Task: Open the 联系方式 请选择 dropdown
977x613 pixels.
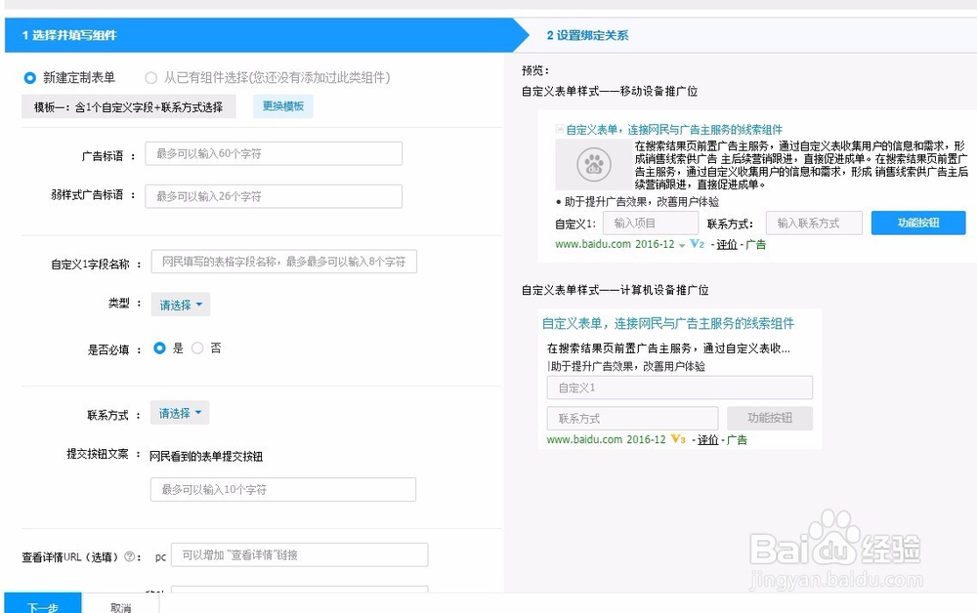Action: point(179,413)
